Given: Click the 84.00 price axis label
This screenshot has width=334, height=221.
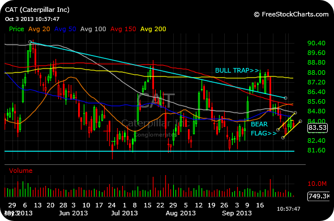Looking at the screenshot, I should (x=316, y=121).
